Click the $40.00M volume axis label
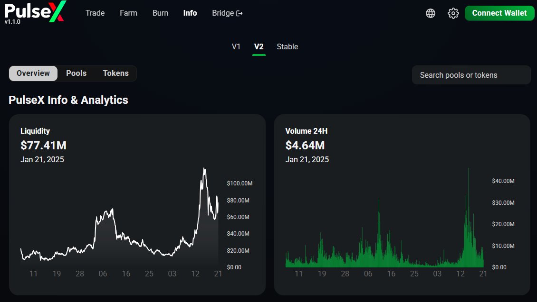Viewport: 537px width, 302px height. pos(503,181)
